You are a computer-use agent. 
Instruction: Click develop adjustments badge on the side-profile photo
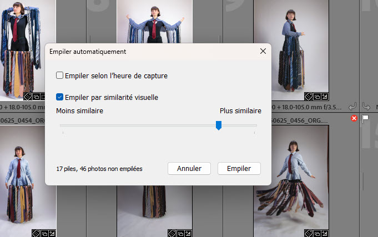(x=325, y=97)
